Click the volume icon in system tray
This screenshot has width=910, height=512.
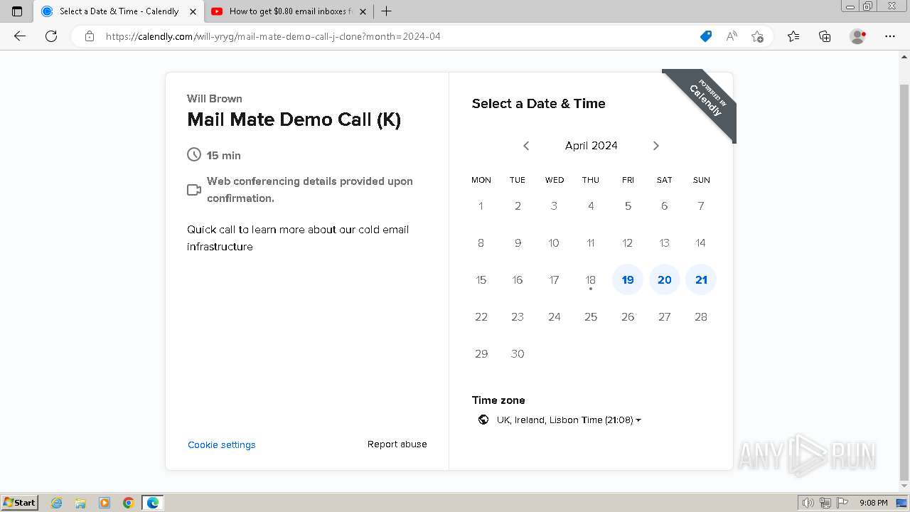809,503
